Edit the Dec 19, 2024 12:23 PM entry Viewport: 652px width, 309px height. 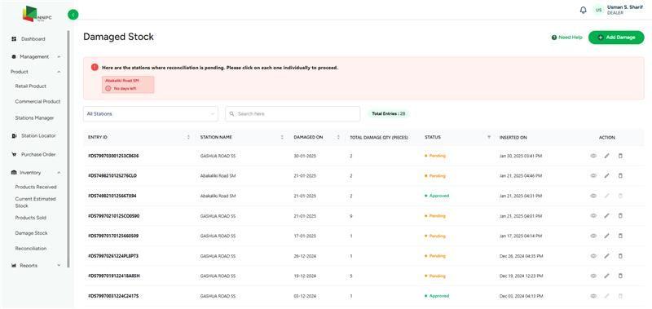[x=606, y=276]
